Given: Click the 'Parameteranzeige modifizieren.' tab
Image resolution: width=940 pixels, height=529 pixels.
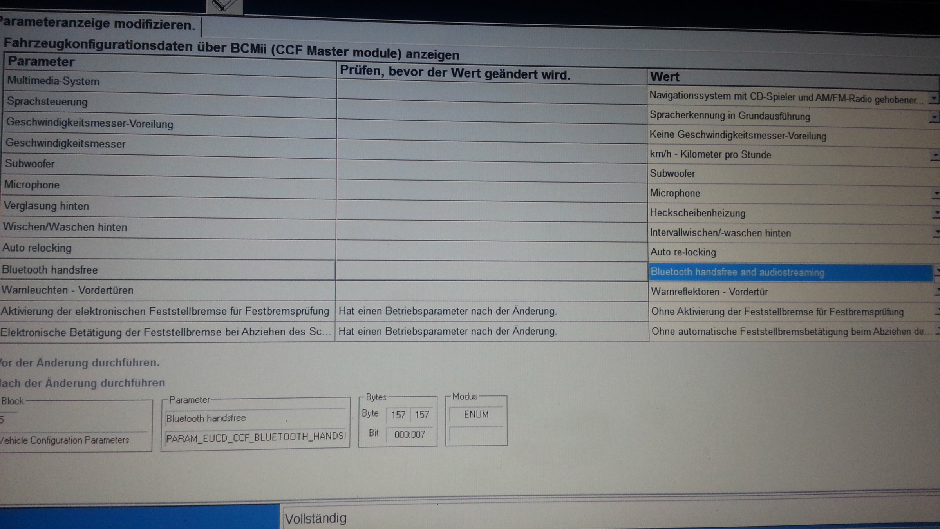Looking at the screenshot, I should pos(98,24).
